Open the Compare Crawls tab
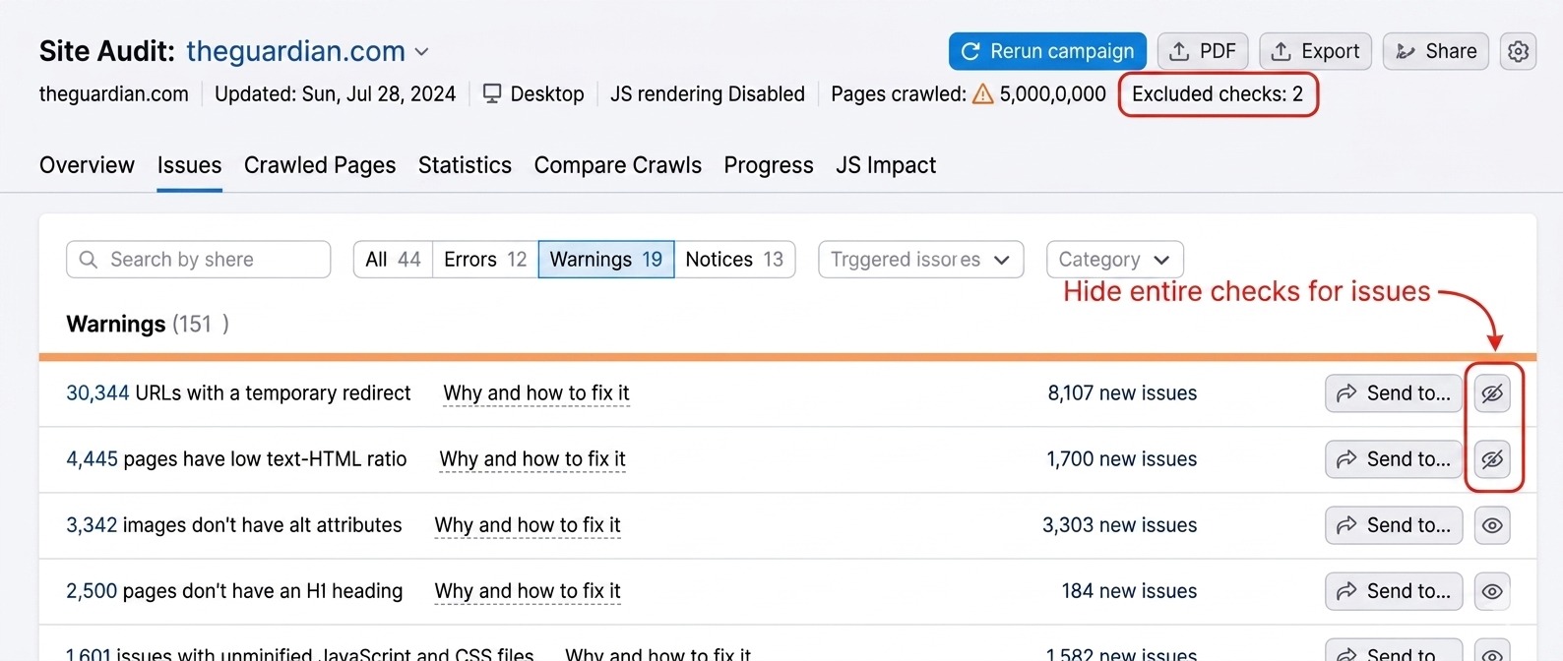This screenshot has width=1563, height=661. coord(617,165)
